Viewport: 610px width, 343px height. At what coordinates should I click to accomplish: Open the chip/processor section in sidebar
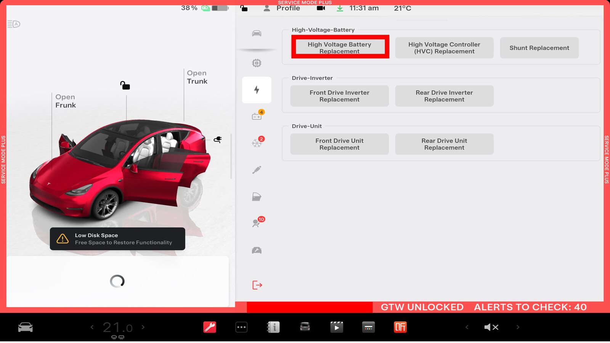[257, 63]
